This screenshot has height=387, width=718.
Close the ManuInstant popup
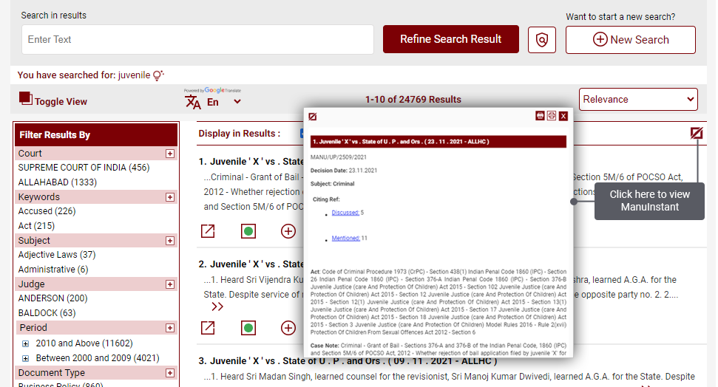point(563,116)
